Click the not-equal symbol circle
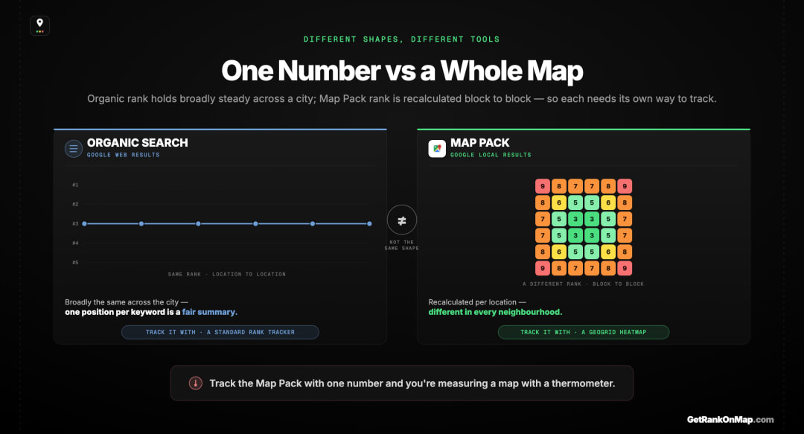804x434 pixels. click(401, 220)
